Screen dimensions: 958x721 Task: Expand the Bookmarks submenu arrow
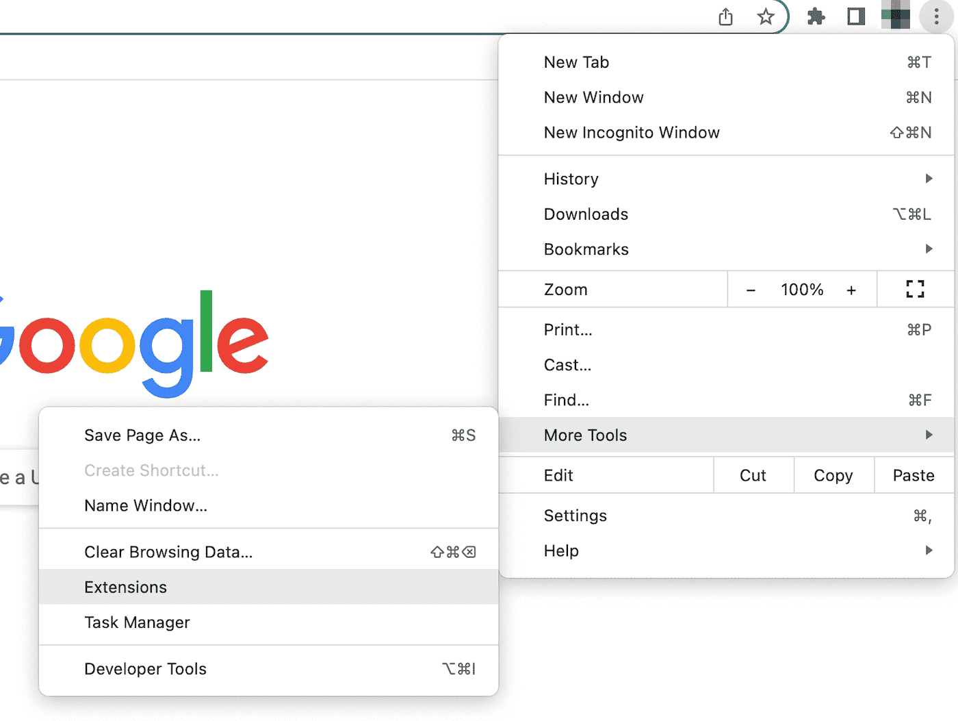tap(928, 249)
